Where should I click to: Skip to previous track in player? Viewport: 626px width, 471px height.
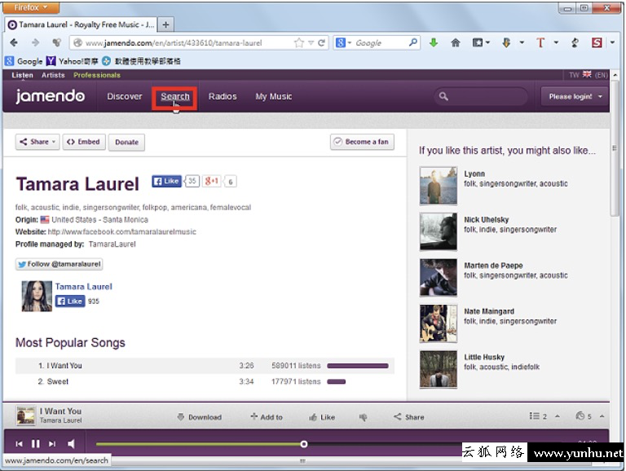click(19, 444)
